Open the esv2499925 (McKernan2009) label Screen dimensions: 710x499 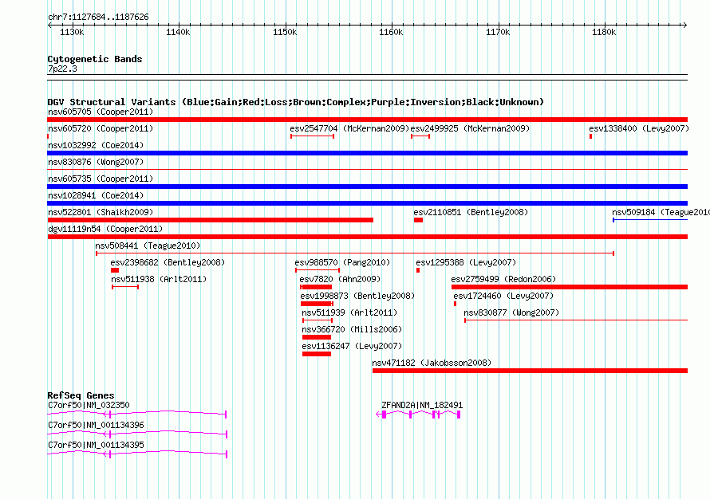click(x=470, y=128)
